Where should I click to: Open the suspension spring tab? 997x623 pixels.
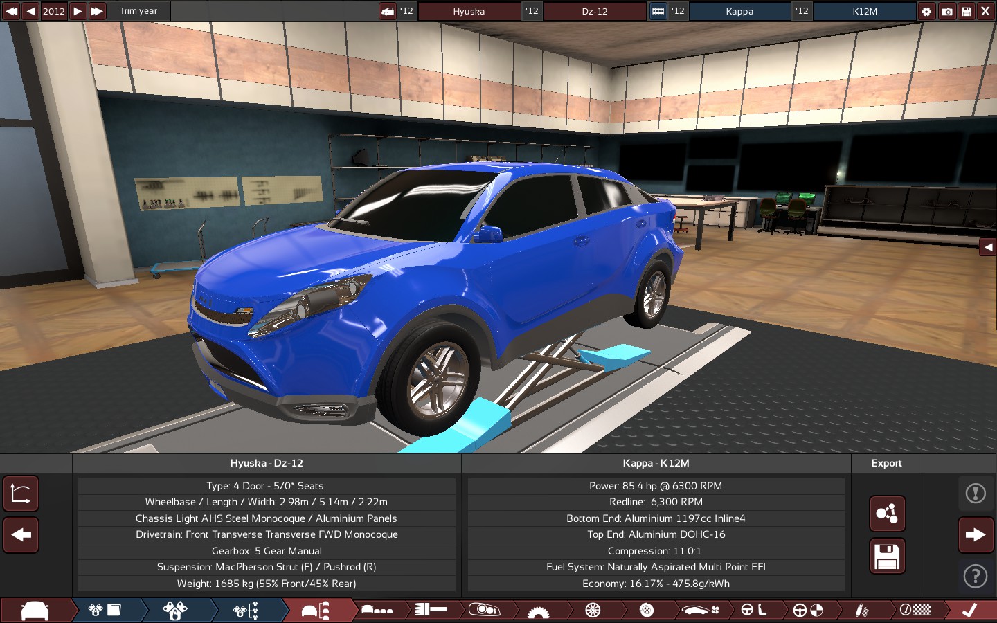coord(861,611)
